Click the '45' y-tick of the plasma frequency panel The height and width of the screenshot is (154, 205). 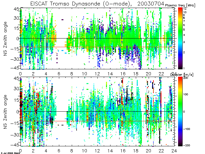coord(16,9)
